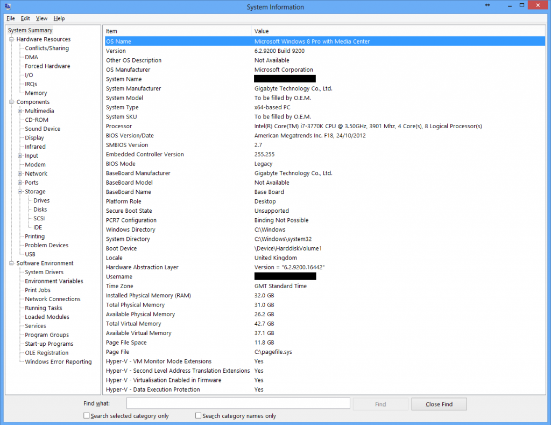Collapse the Storage tree node
This screenshot has width=551, height=425.
(20, 191)
